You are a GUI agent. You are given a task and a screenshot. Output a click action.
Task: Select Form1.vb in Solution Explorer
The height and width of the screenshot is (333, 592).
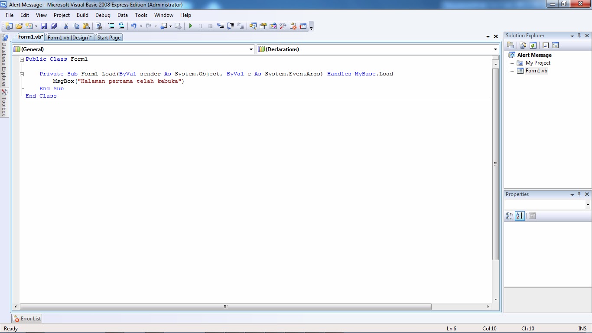(x=536, y=71)
